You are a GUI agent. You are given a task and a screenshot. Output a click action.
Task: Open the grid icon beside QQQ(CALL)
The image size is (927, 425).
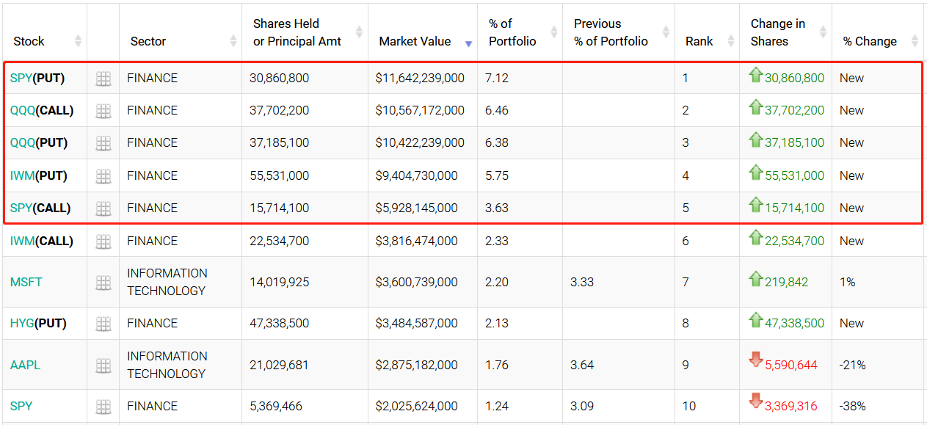(103, 111)
